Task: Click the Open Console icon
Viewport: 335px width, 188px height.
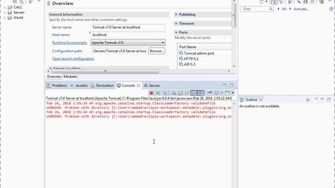Action: coord(227,93)
